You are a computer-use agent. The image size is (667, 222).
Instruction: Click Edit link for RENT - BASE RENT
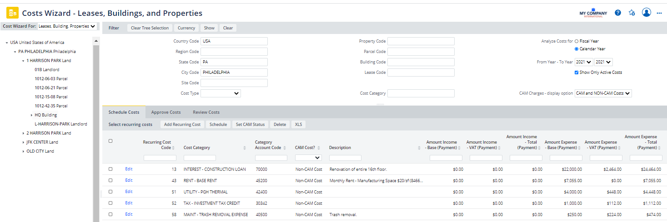point(129,180)
